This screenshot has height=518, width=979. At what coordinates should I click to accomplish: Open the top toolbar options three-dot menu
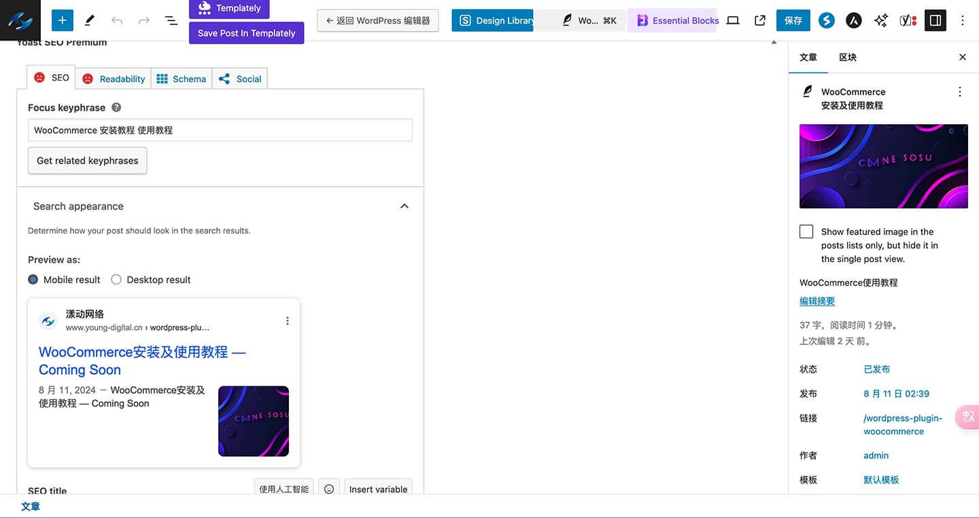click(963, 20)
